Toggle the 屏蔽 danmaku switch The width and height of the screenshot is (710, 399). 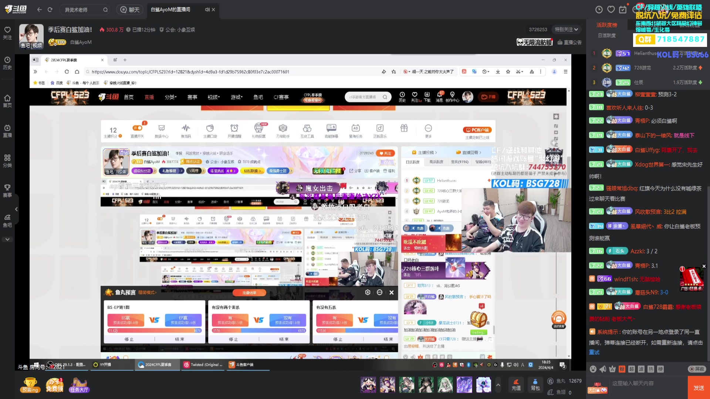697,369
